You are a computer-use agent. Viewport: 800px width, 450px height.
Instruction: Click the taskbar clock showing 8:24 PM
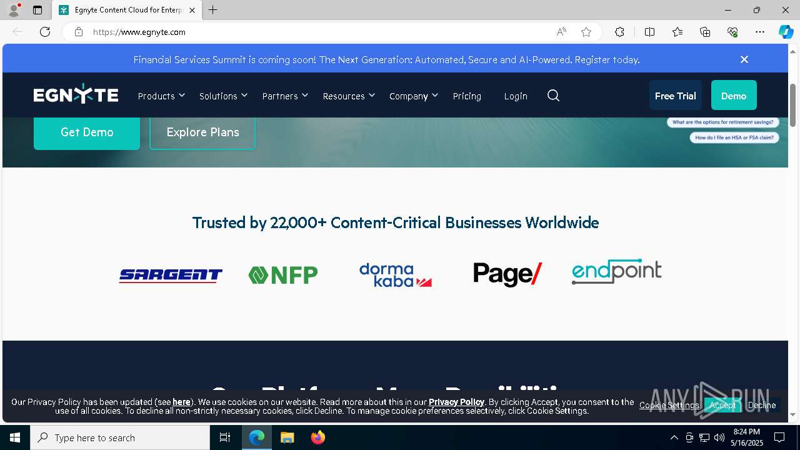746,437
